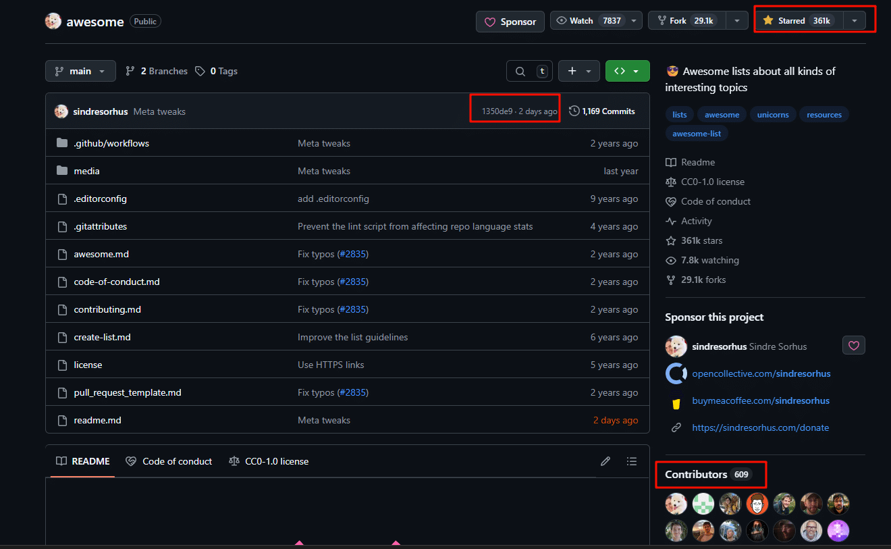The image size is (891, 549).
Task: Click the search magnifier icon for files
Action: point(520,71)
